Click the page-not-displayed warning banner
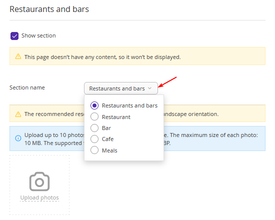 coord(137,56)
